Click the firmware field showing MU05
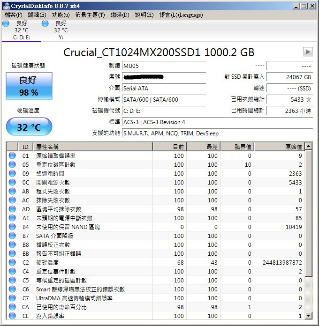This screenshot has height=326, width=319. click(164, 66)
